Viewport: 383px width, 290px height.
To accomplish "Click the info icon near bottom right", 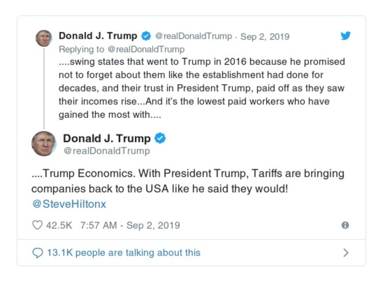I will [x=346, y=225].
